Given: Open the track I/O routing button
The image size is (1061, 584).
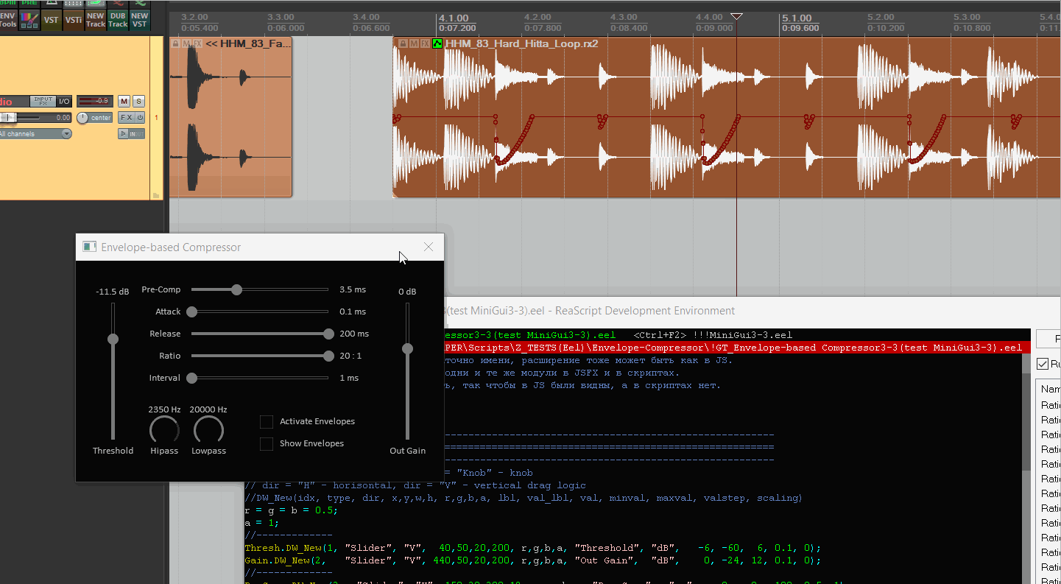Looking at the screenshot, I should click(x=65, y=101).
